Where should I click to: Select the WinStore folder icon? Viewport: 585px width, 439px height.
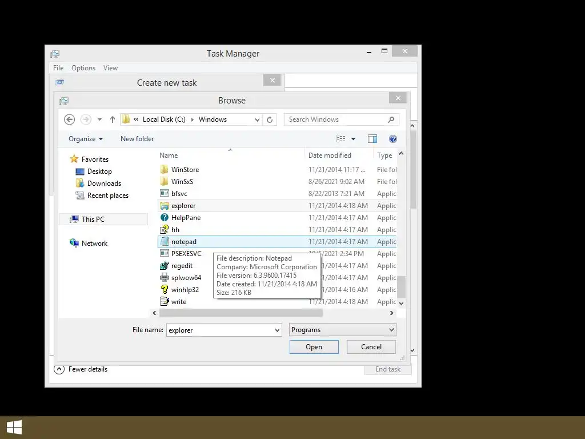[164, 169]
